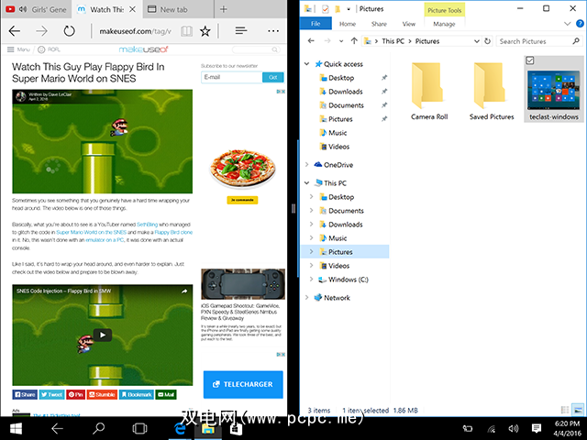Uncheck the teclast-windows item checkbox
The height and width of the screenshot is (440, 587).
(530, 60)
